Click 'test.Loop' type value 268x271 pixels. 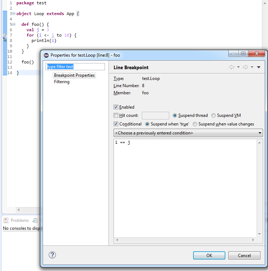[151, 79]
